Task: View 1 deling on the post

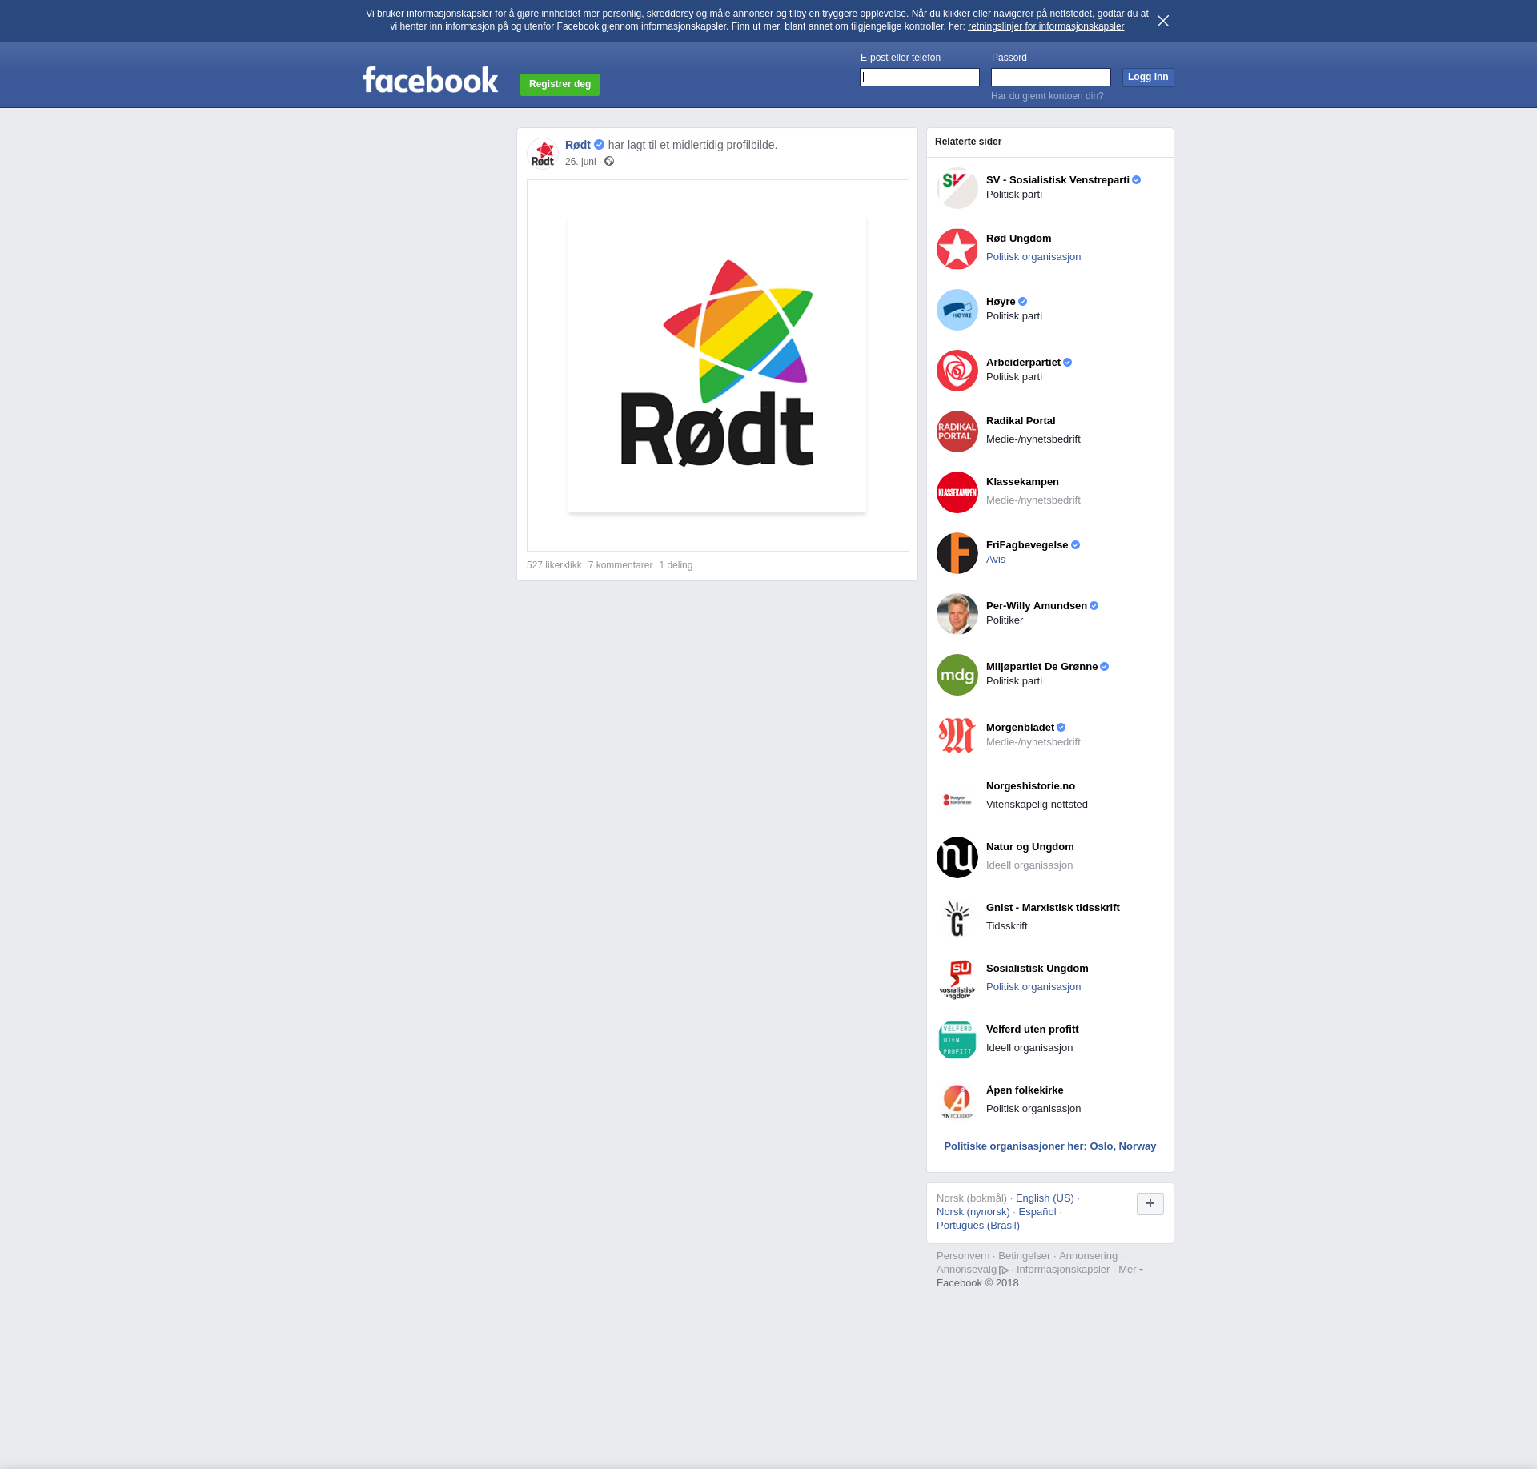Action: [676, 565]
